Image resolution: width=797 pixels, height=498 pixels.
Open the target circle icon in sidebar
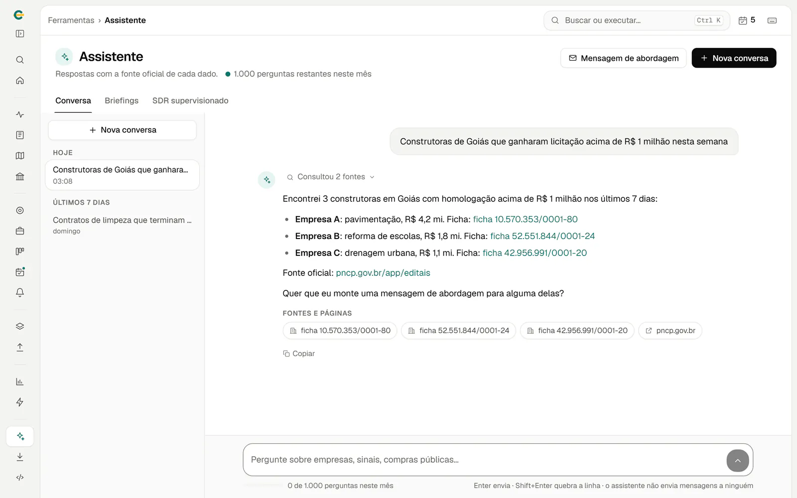20,210
